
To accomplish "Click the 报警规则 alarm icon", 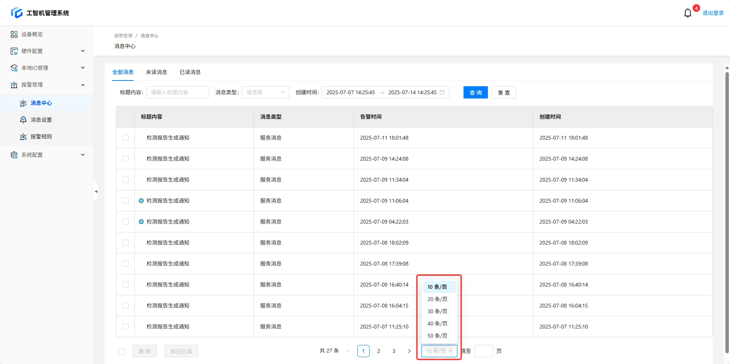I will pos(23,137).
